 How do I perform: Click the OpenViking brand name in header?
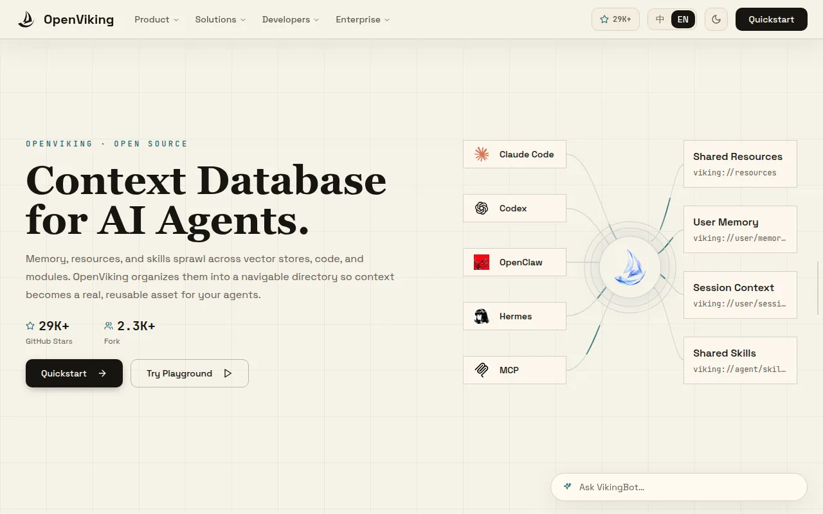(78, 19)
